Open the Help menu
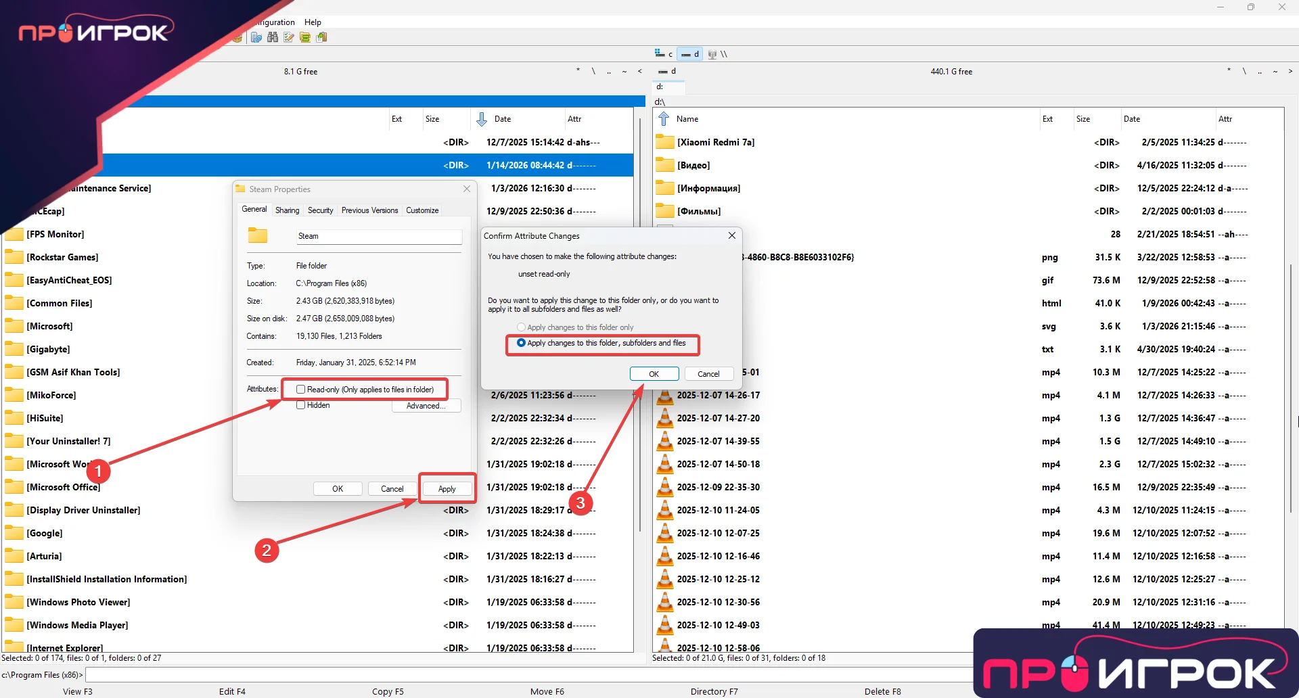This screenshot has height=698, width=1299. [313, 22]
